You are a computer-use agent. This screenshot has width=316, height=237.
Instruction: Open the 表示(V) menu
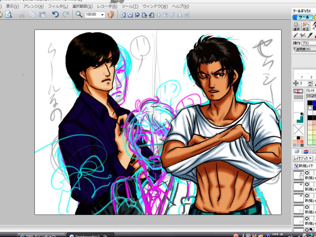pyautogui.click(x=13, y=6)
